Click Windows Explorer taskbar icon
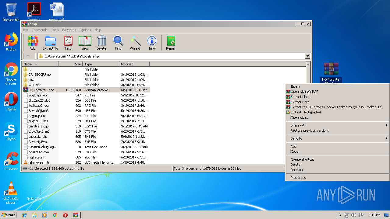Image resolution: width=390 pixels, height=219 pixels. [34, 215]
